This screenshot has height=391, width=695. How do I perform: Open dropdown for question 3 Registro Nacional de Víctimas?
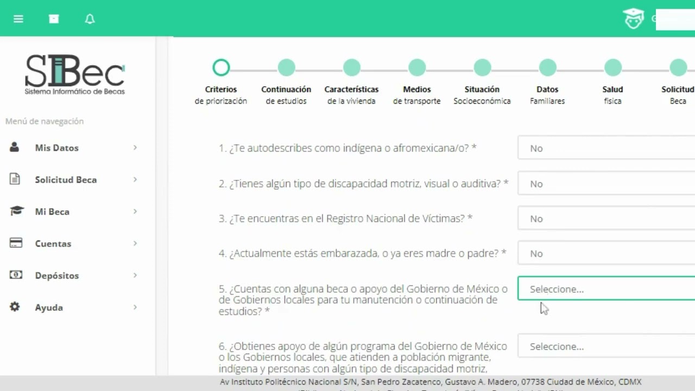point(606,218)
